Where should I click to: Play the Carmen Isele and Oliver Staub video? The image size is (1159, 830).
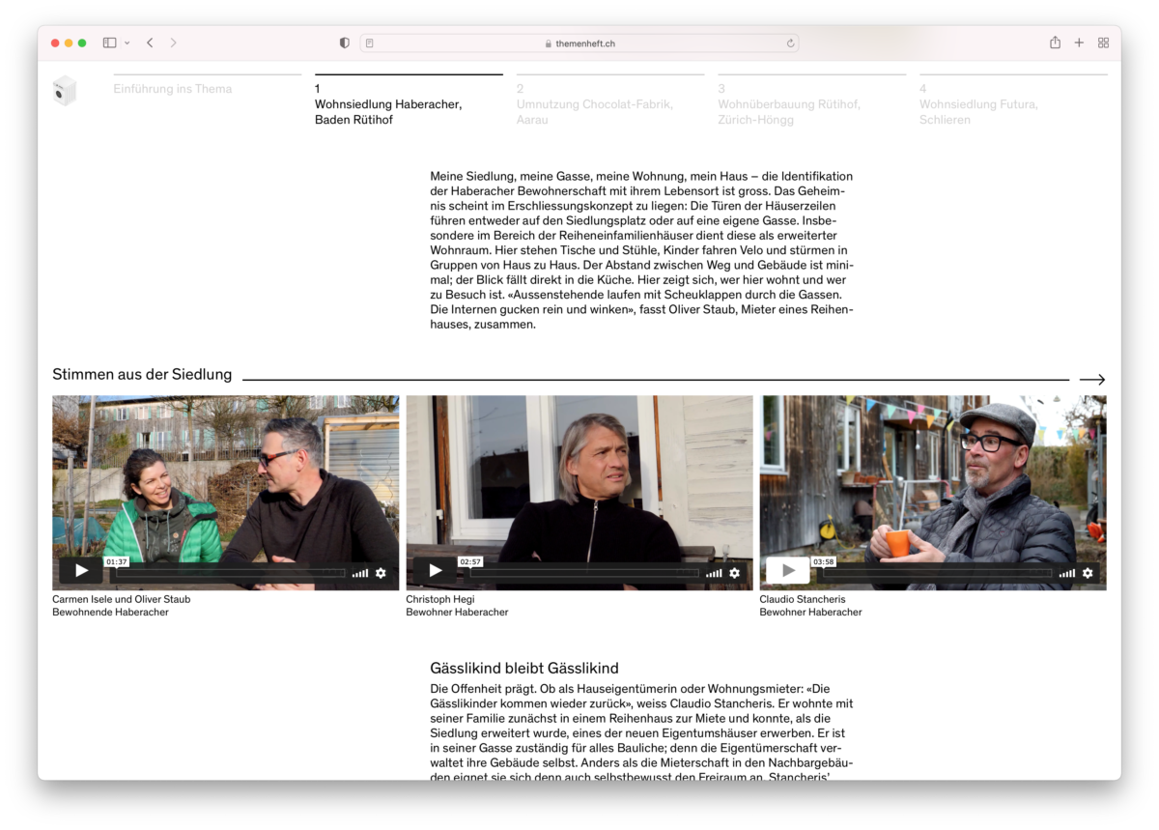click(81, 571)
